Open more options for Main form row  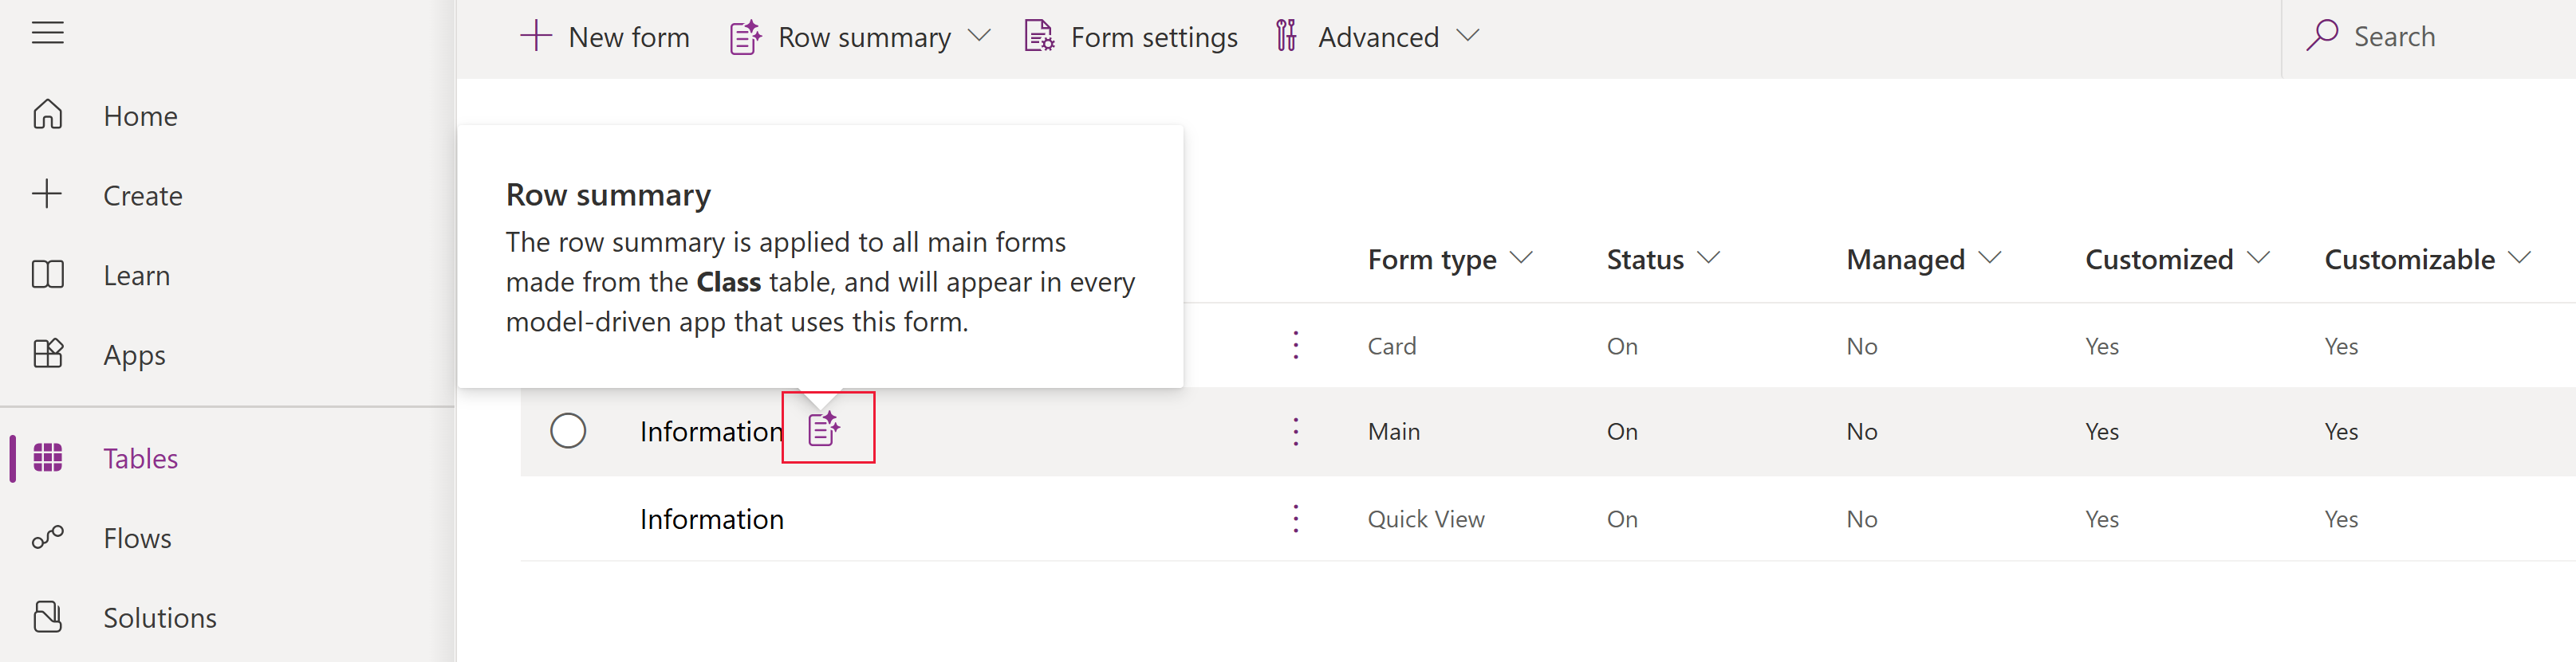point(1296,431)
